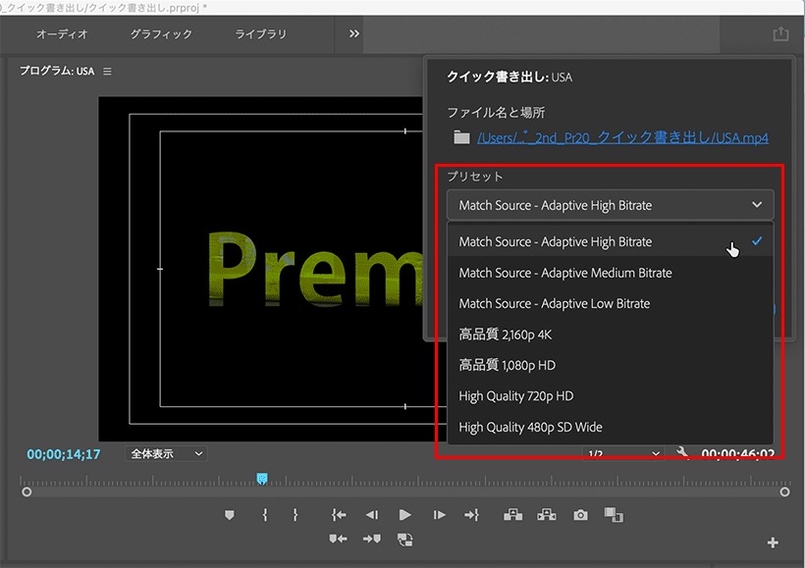Screen dimensions: 805x568
Task: Toggle the Comparison View button
Action: pyautogui.click(x=614, y=515)
